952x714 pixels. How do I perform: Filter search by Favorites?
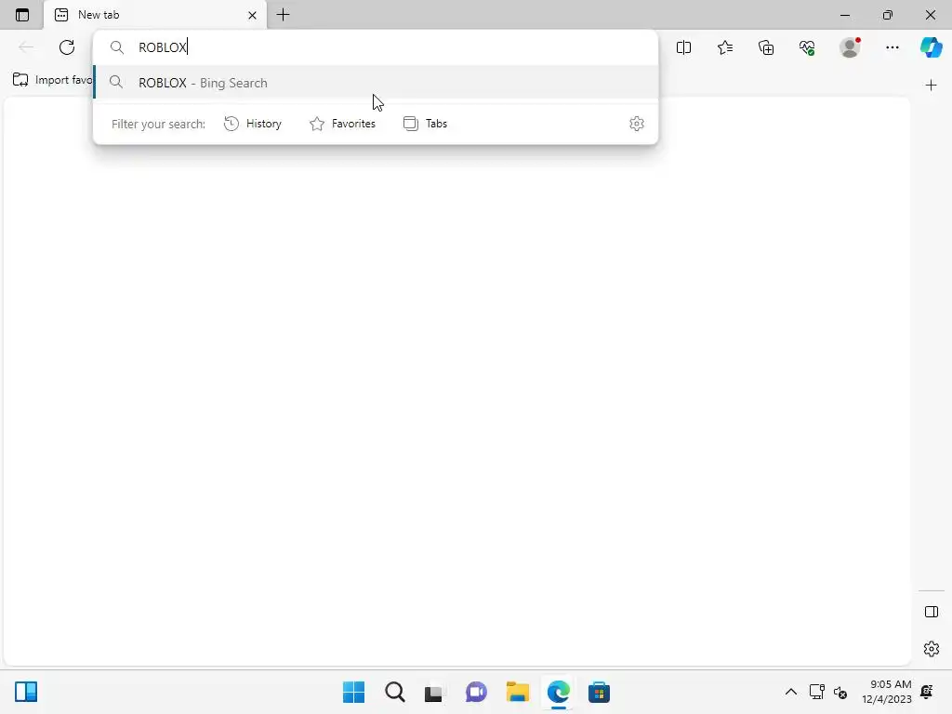pos(342,124)
